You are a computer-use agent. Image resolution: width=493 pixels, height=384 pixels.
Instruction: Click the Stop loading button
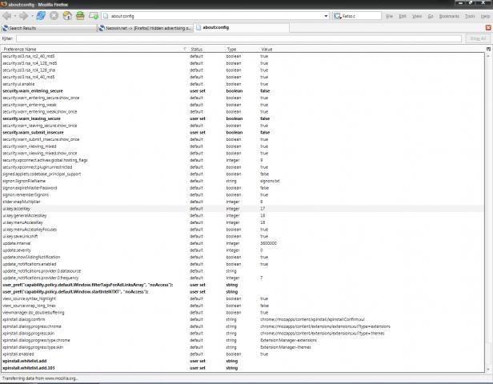[54, 16]
